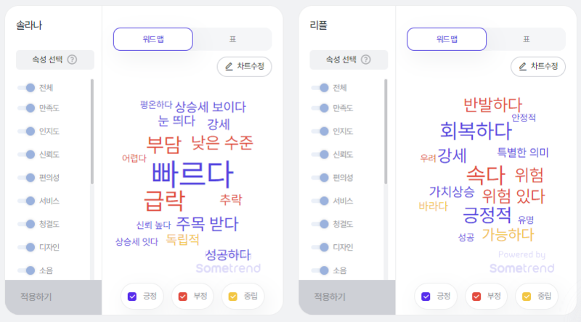
Task: Toggle the 전체 switch in 솔라나 panel
Action: (26, 88)
